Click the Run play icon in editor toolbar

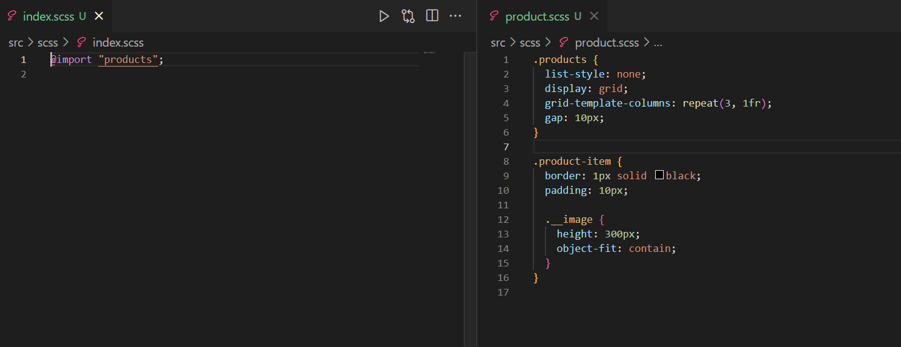coord(384,16)
